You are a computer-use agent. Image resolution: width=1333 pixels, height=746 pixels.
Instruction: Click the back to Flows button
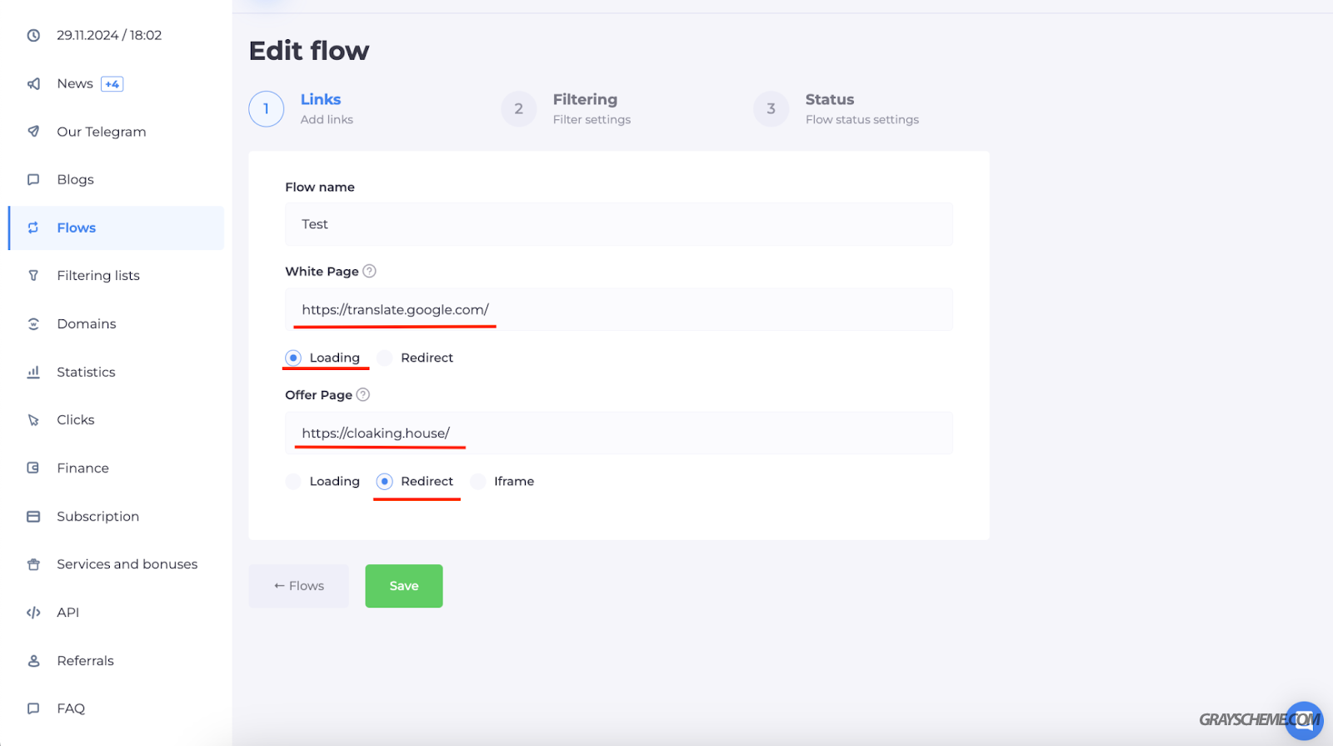(x=298, y=586)
